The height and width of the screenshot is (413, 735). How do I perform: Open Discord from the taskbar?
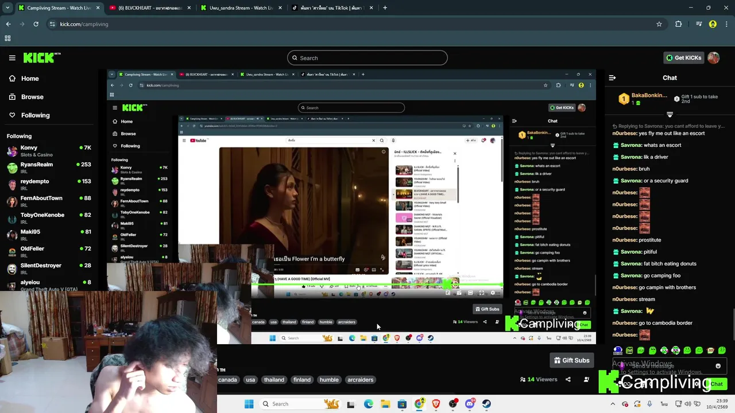pos(470,404)
